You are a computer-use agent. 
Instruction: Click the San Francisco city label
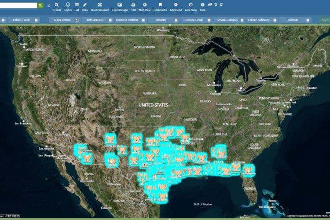23,123
